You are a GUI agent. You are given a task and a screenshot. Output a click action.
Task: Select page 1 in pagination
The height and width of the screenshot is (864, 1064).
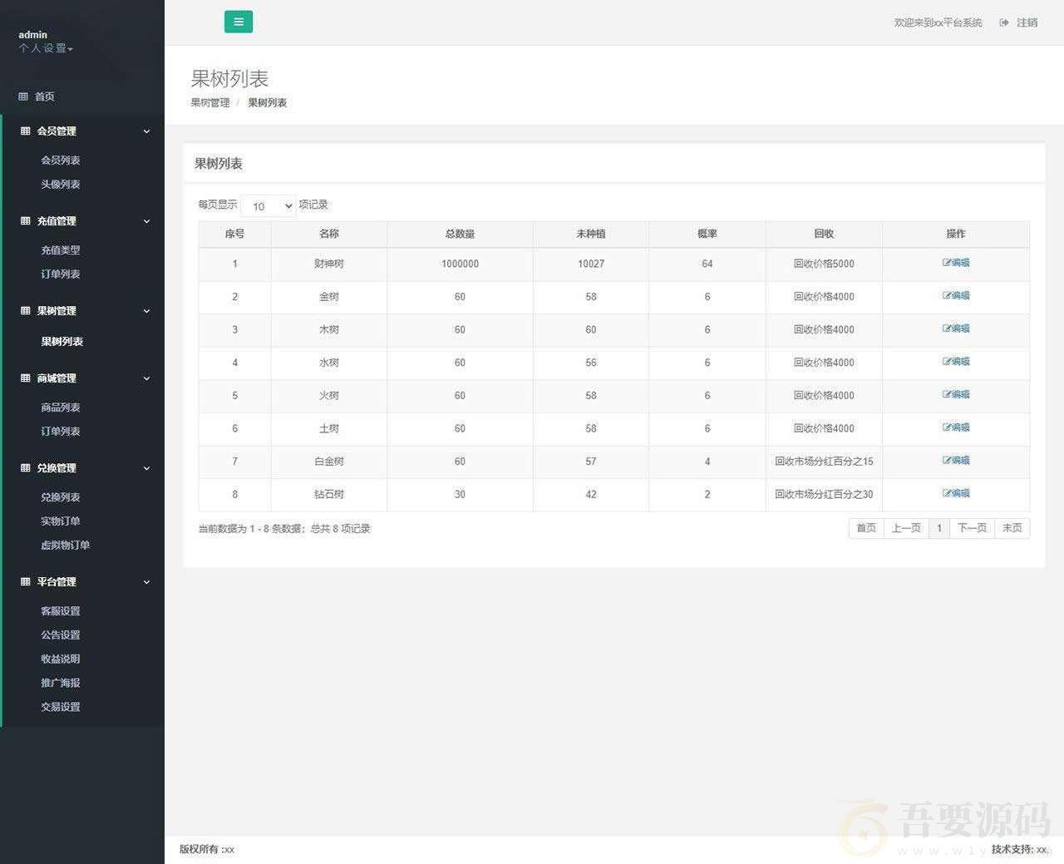click(x=939, y=528)
